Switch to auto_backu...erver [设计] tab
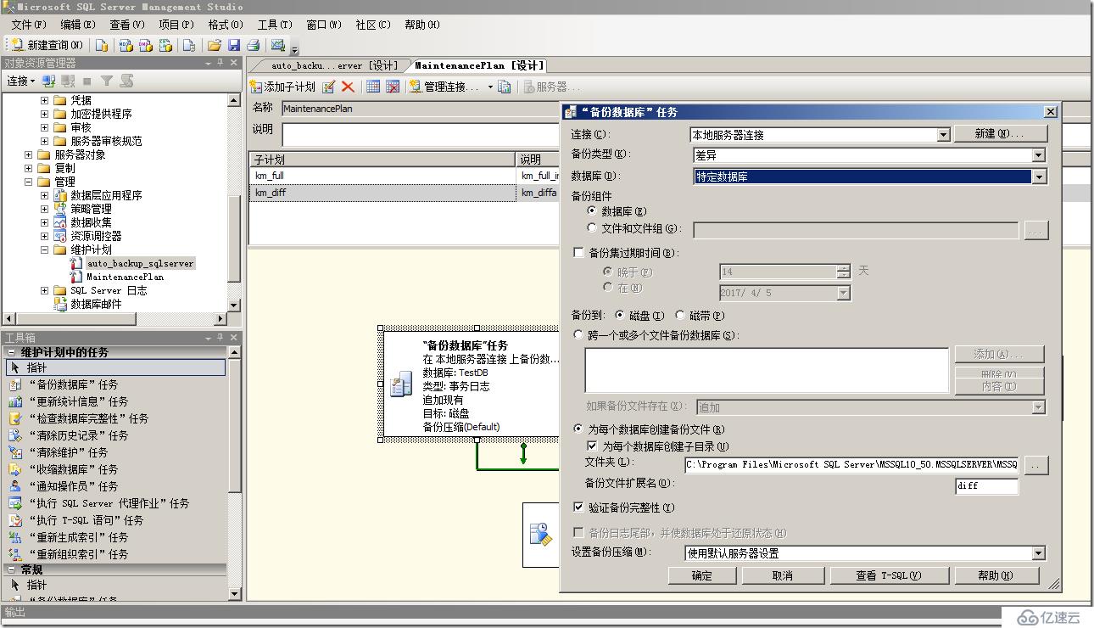 pos(334,65)
